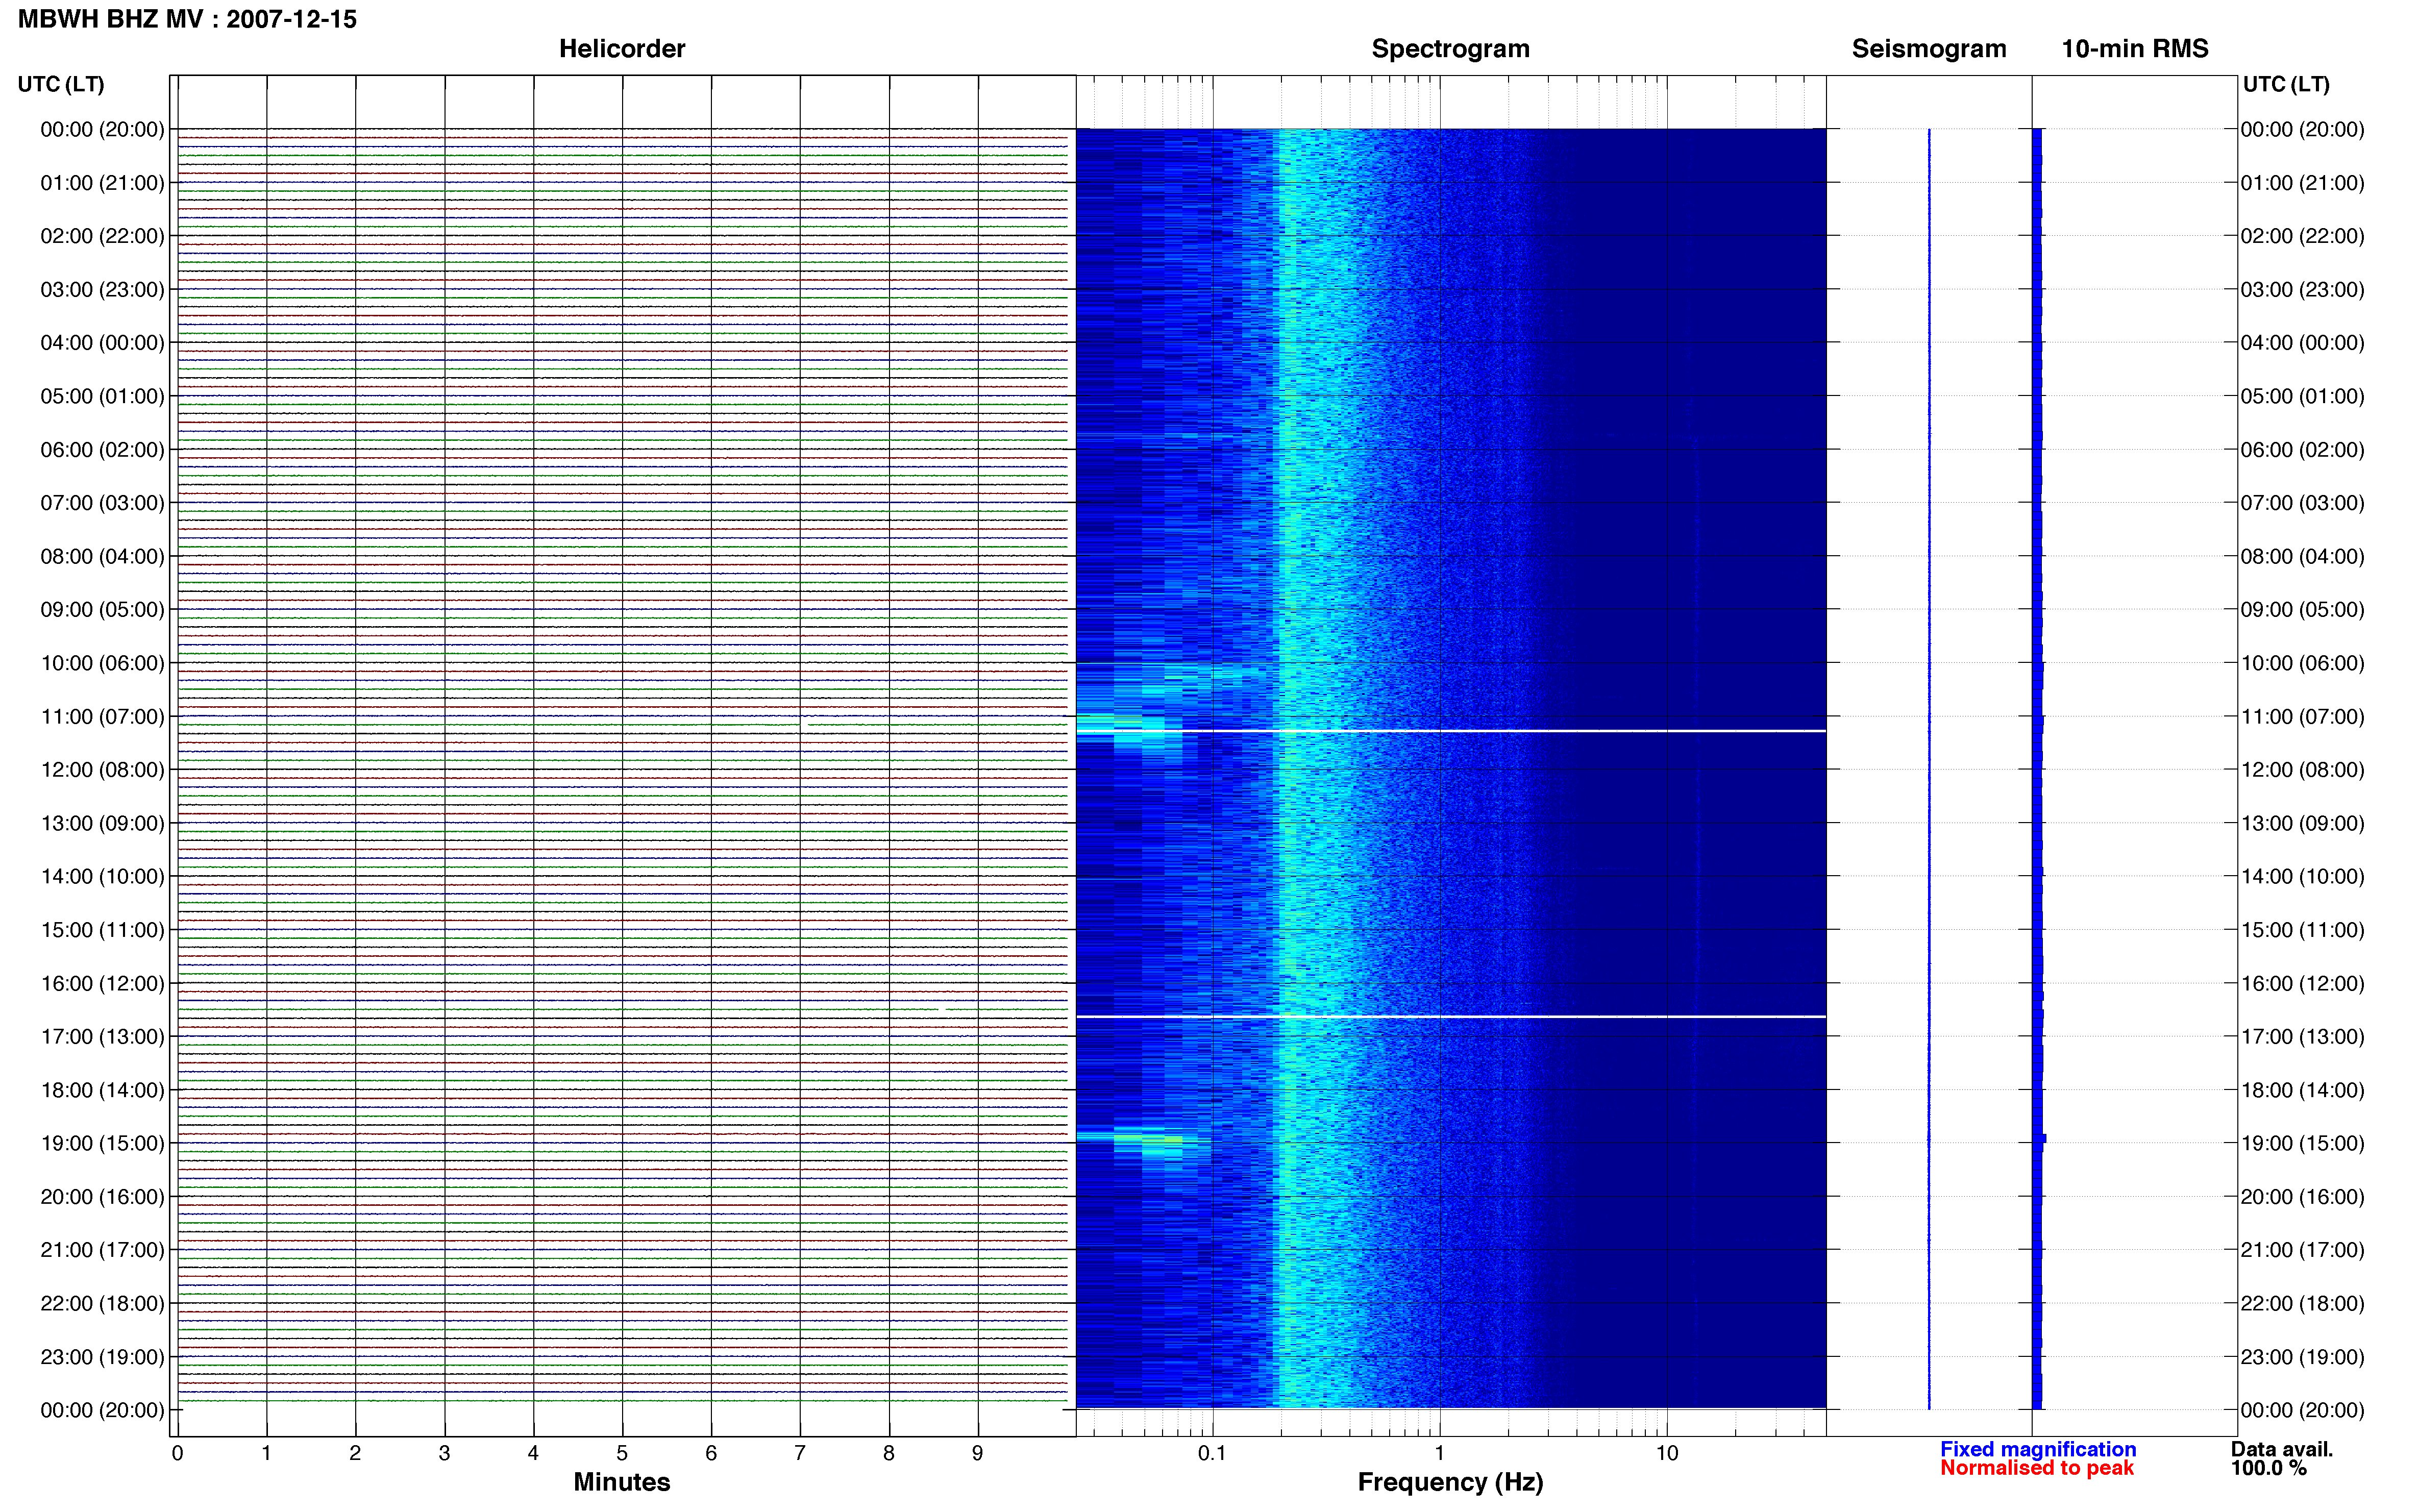Click the white data gap line near 16:40
Viewport: 2419px width, 1512px height.
click(1450, 1016)
